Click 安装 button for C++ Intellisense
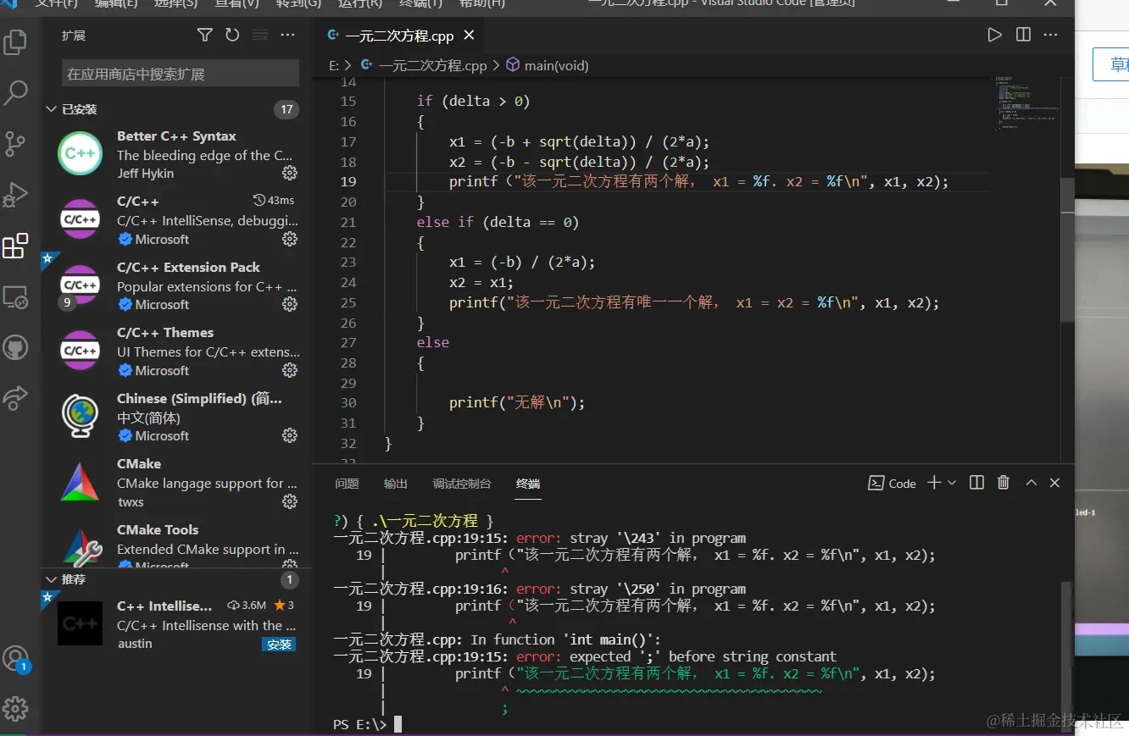 tap(279, 645)
